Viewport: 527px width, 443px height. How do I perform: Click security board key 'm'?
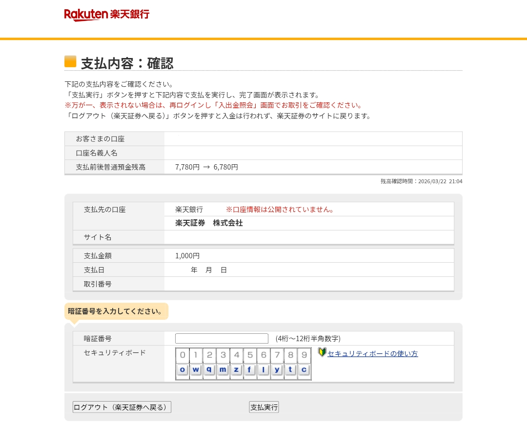tap(223, 370)
